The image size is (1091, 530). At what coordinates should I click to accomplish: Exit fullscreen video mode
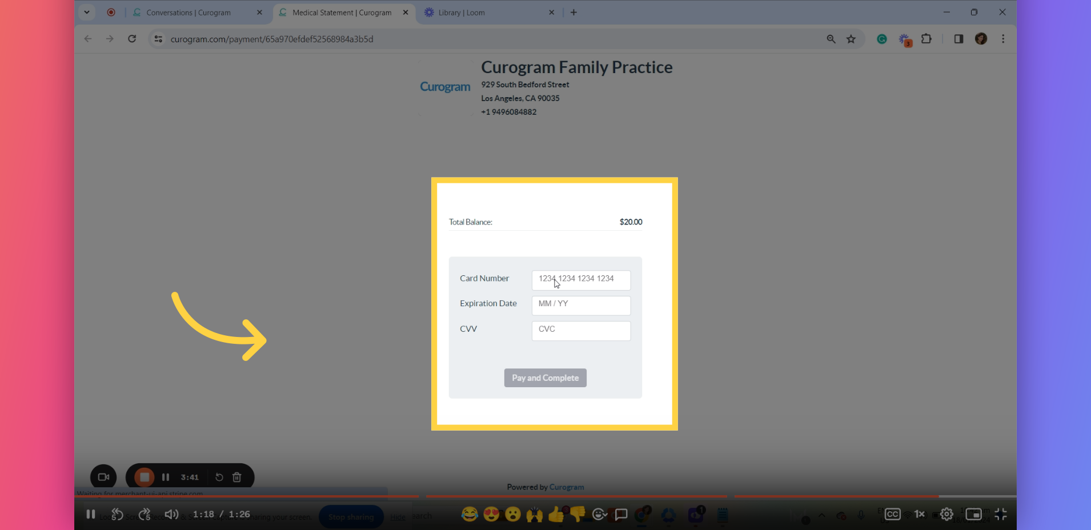1001,514
